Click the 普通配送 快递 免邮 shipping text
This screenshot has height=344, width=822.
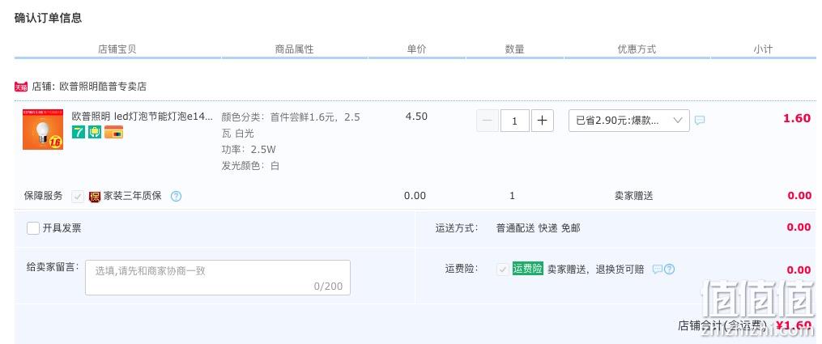[538, 227]
